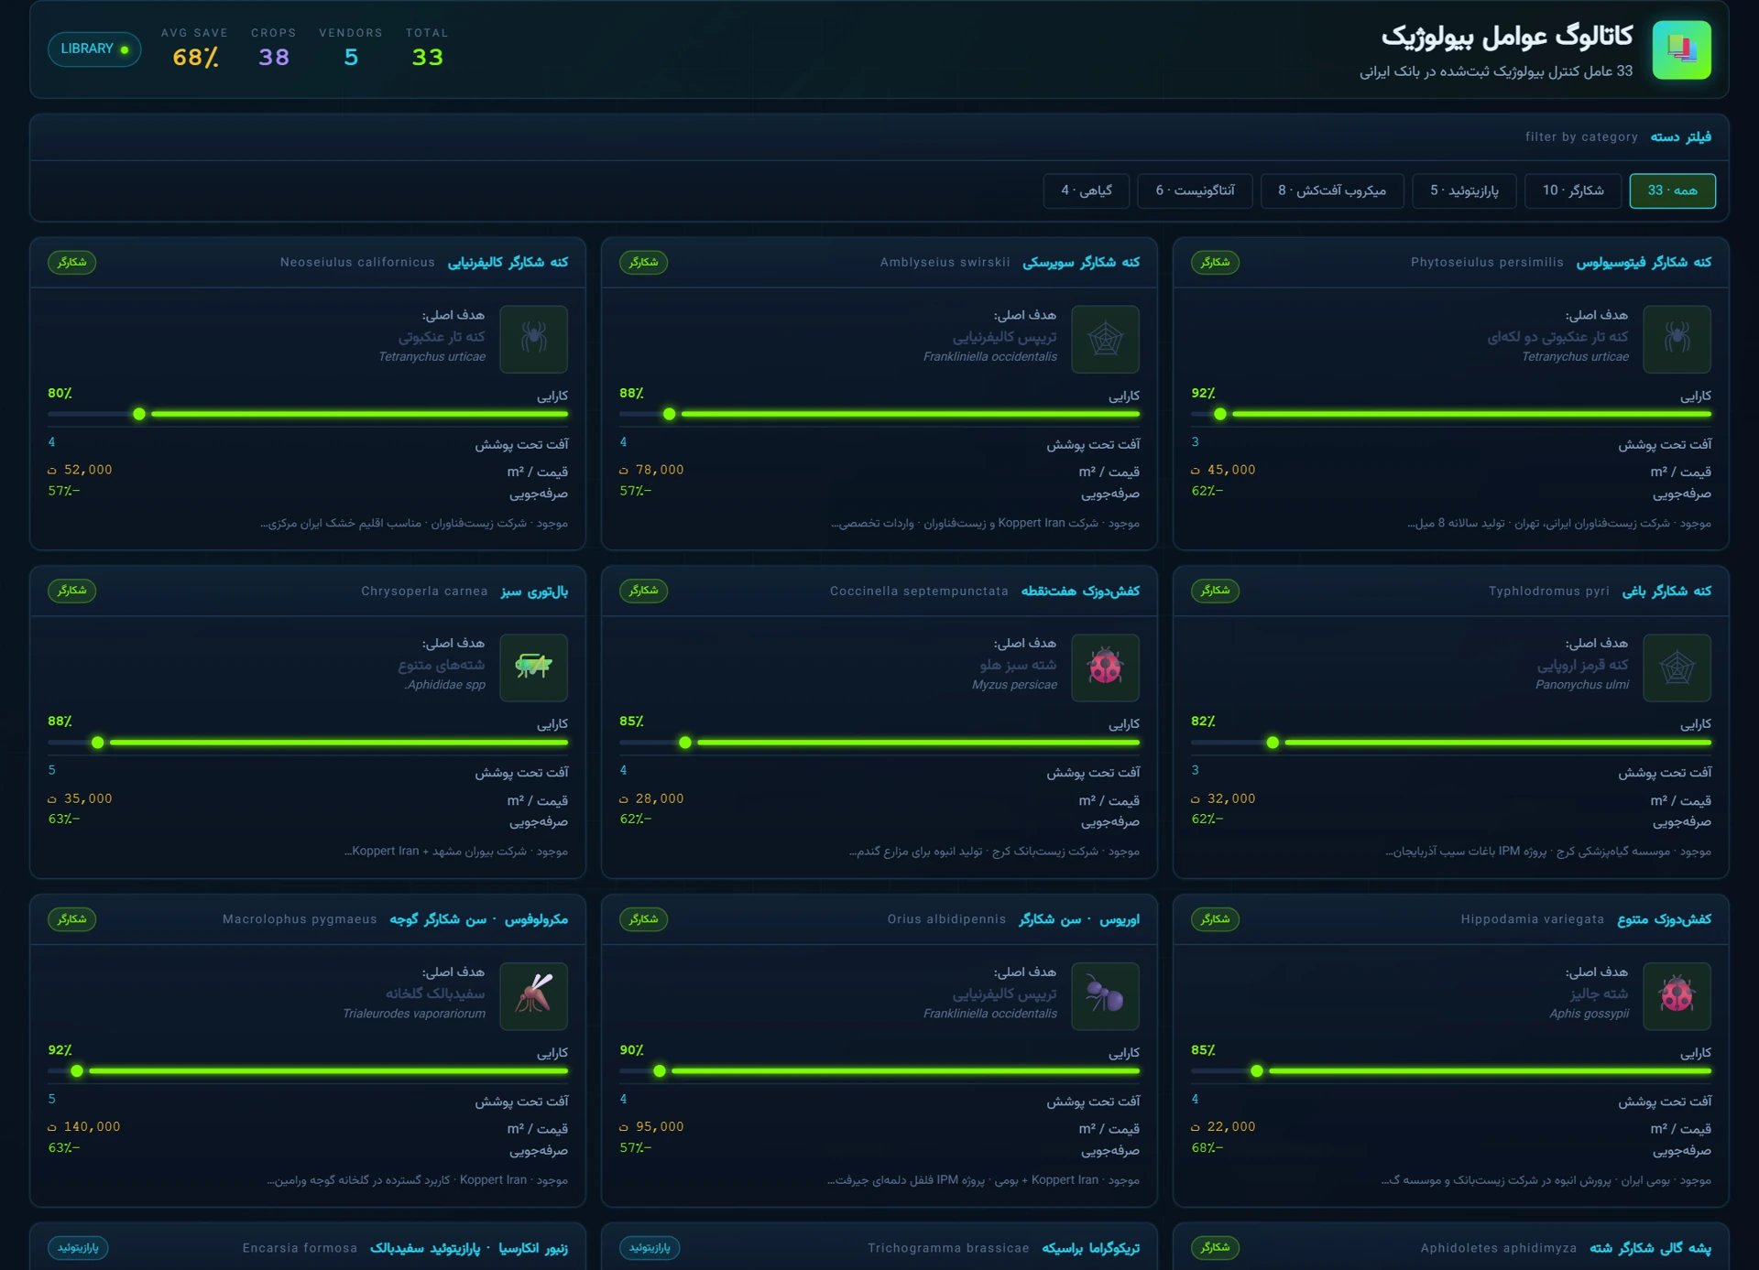
Task: Click web icon in Amblyseius swirskii card
Action: pyautogui.click(x=1105, y=339)
